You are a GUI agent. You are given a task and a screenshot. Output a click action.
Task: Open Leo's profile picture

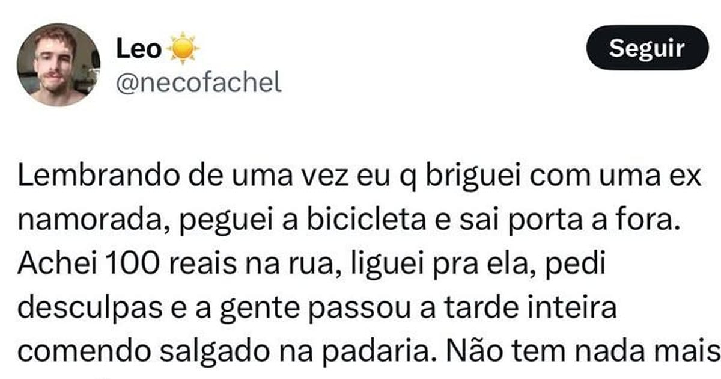pos(58,65)
